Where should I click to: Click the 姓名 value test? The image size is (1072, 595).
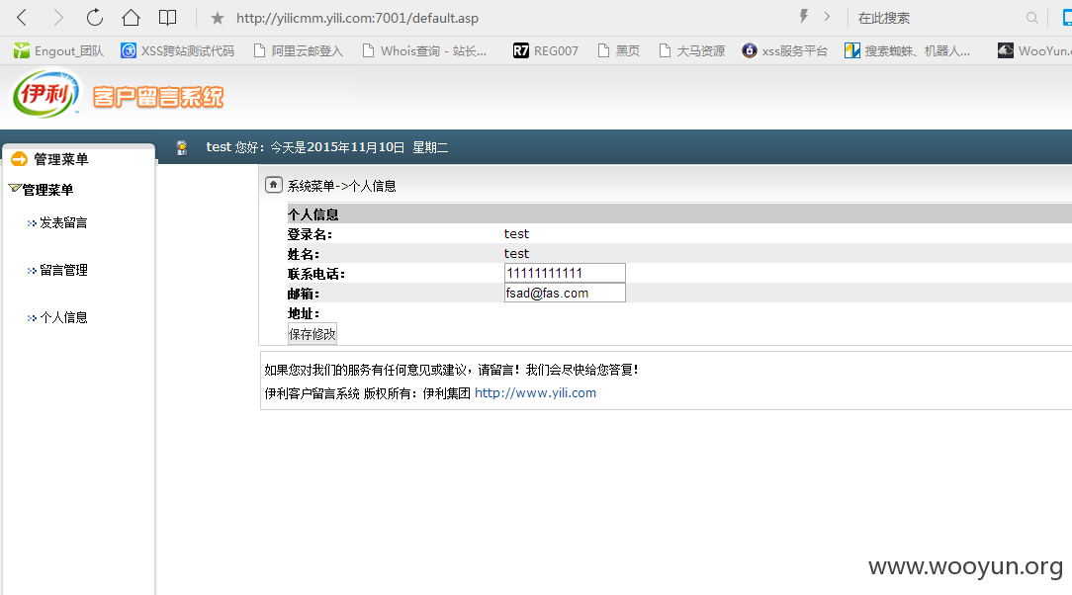coord(516,253)
